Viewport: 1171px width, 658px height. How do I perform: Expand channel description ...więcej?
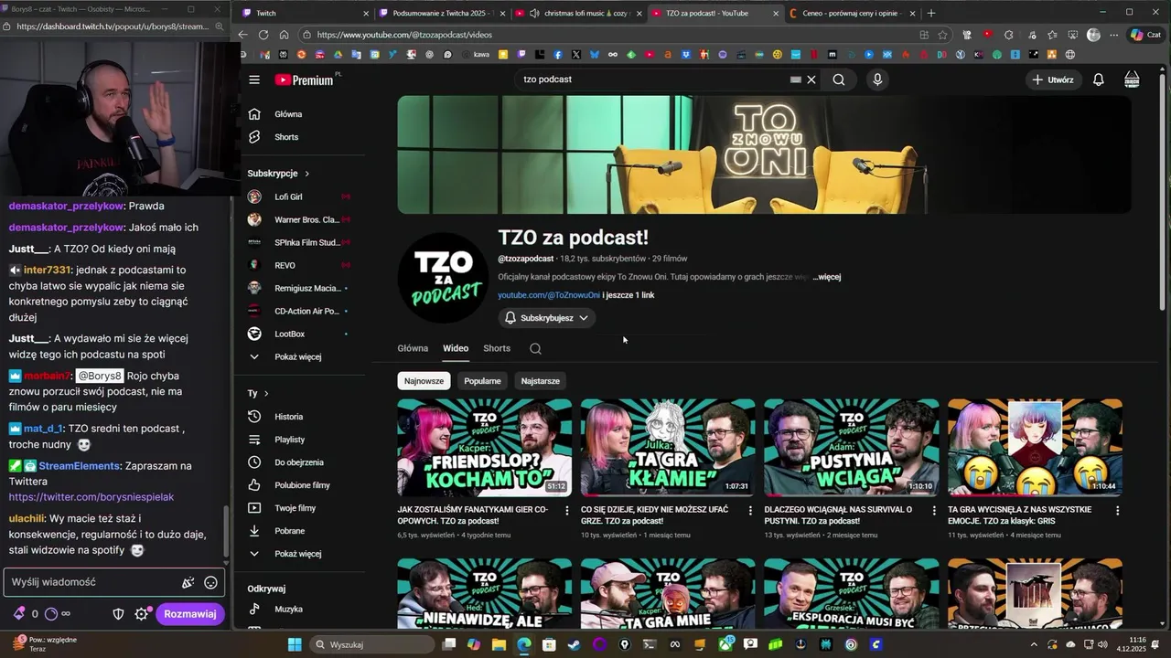tap(827, 277)
